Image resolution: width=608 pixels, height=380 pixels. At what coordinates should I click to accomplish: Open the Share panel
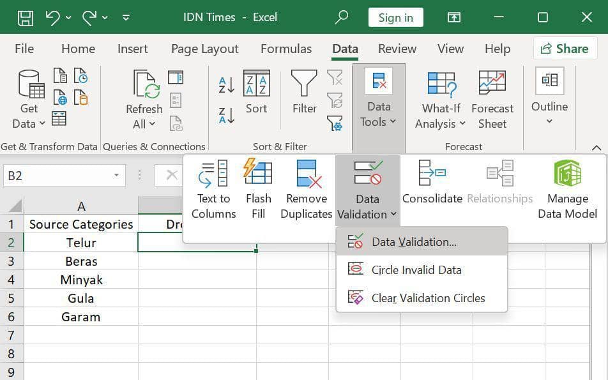pos(565,49)
